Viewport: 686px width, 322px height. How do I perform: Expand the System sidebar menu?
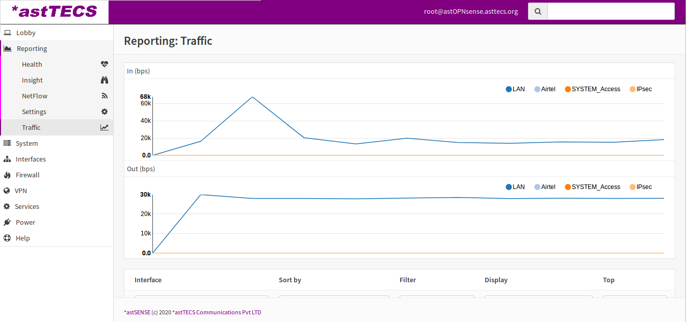point(27,143)
